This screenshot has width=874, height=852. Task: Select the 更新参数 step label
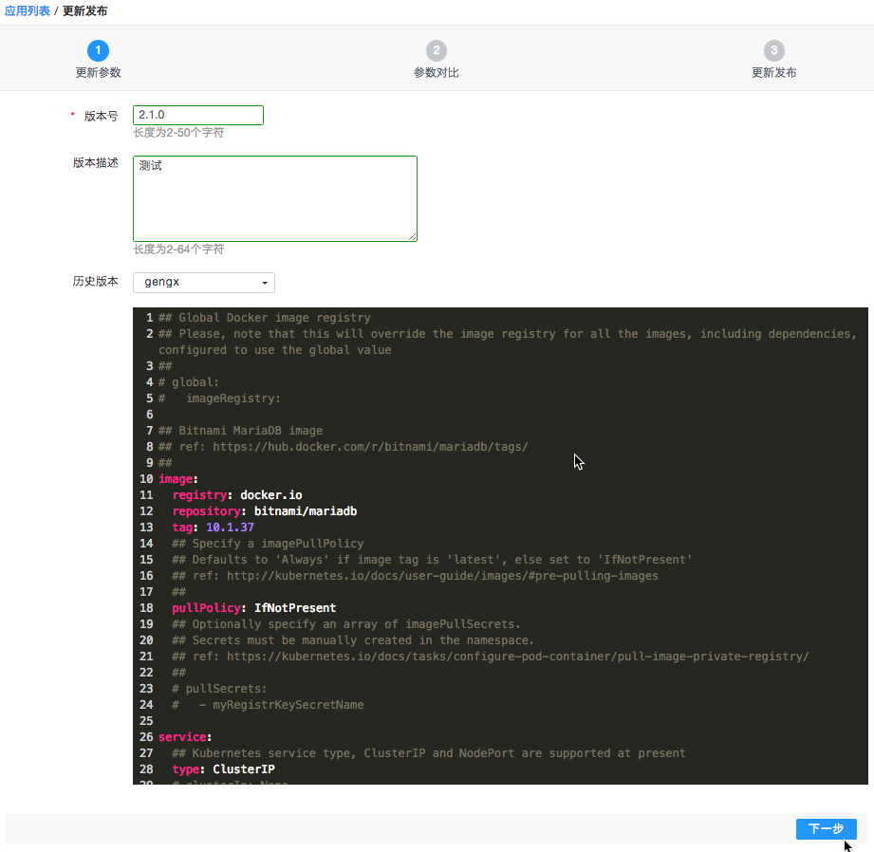[98, 73]
